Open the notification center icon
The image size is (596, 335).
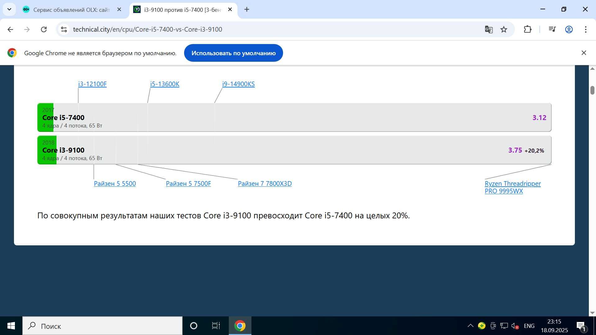(581, 326)
